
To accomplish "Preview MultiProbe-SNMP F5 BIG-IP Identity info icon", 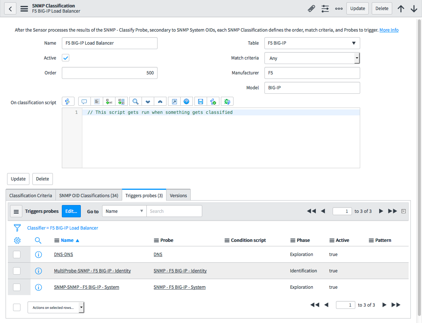I will pos(38,271).
